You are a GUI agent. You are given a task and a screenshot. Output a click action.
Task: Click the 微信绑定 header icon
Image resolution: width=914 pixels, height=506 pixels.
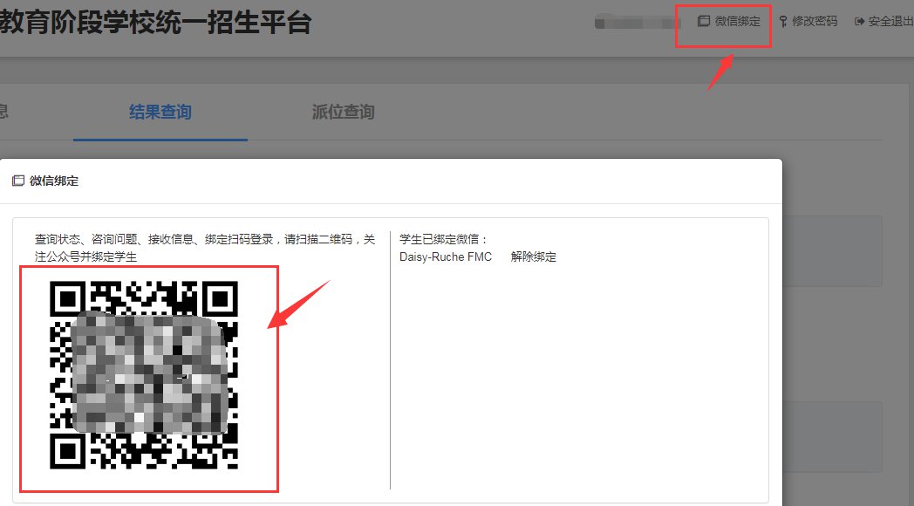click(x=704, y=21)
